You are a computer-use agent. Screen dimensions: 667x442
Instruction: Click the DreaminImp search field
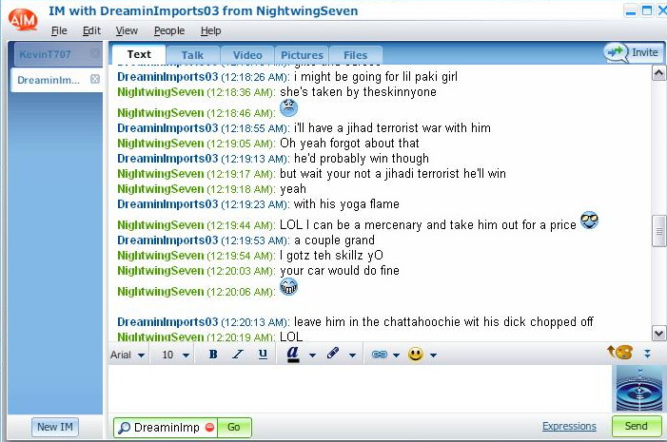click(x=166, y=427)
